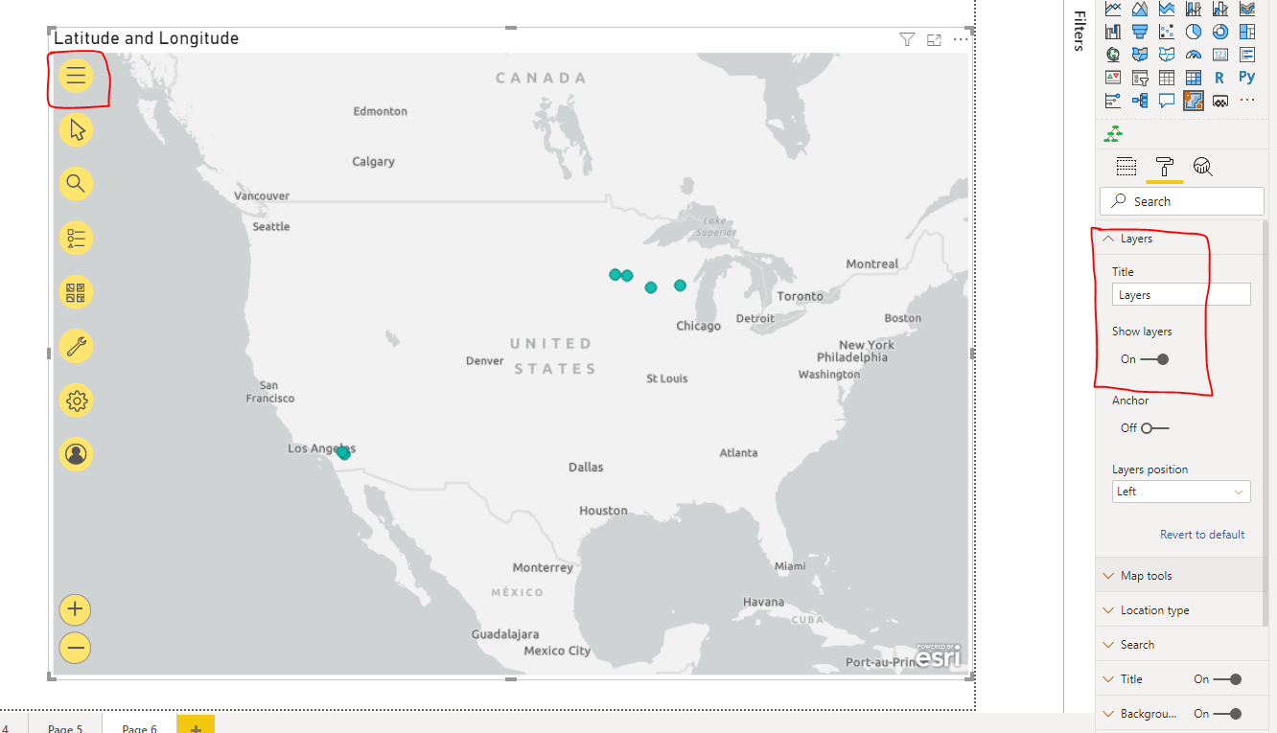Switch to the Format paint roller tab
This screenshot has height=733, width=1277.
pos(1165,167)
